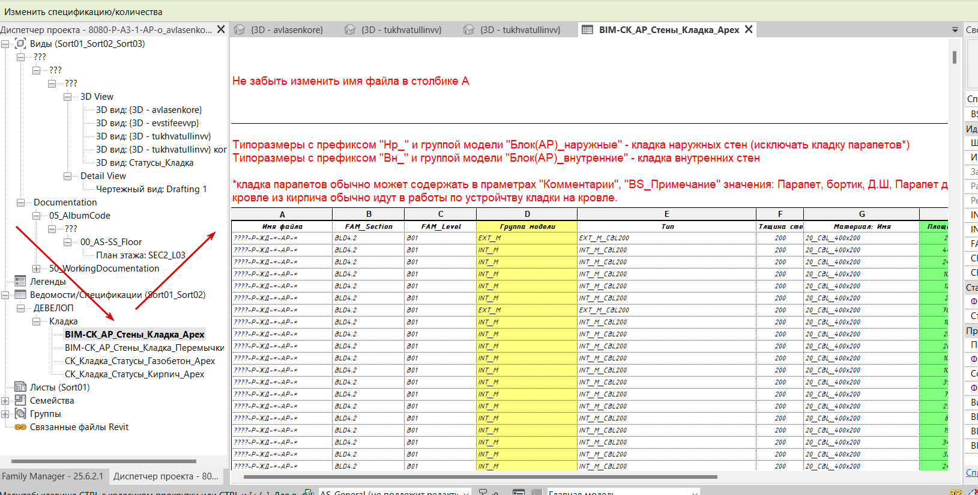Select the bottom Диспетчер проекта panel tab
The width and height of the screenshot is (978, 495).
[166, 476]
